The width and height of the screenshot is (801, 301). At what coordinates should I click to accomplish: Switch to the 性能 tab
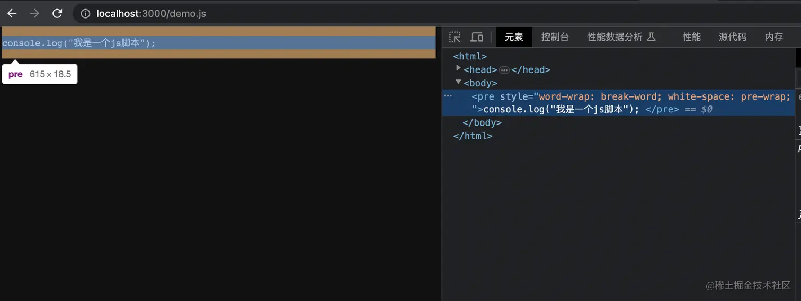click(692, 37)
